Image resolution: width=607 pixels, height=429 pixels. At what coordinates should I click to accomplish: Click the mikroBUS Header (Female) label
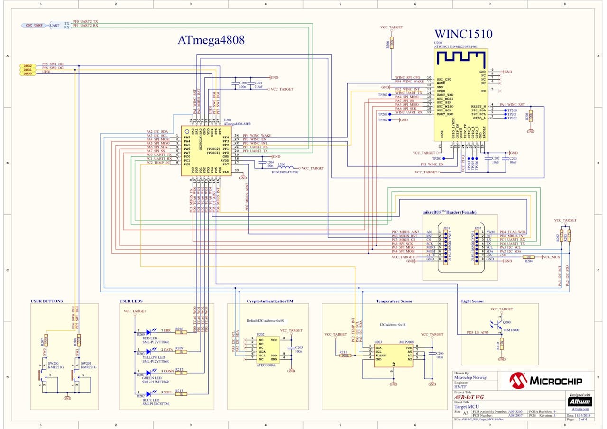point(449,212)
